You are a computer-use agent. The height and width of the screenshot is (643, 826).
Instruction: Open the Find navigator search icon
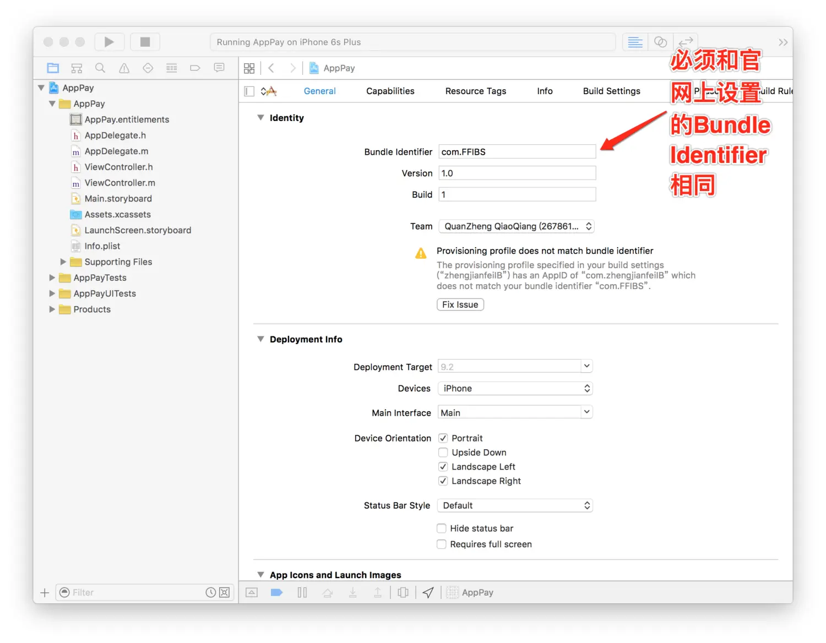tap(100, 68)
